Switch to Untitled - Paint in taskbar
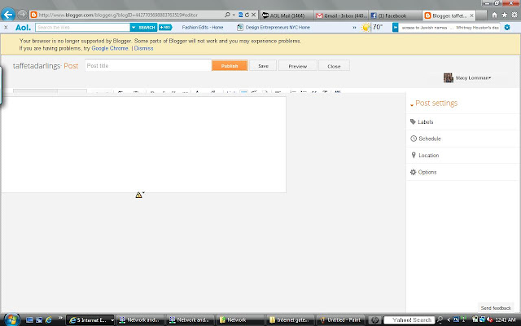The width and height of the screenshot is (521, 326). (x=340, y=320)
